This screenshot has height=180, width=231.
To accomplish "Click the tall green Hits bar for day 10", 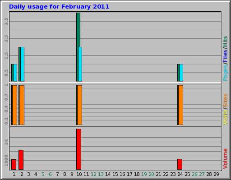I will [78, 30].
